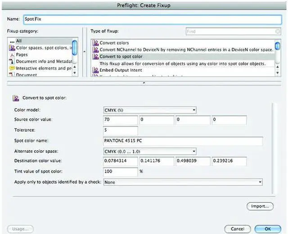Click the first Source color value field (70)

pyautogui.click(x=121, y=120)
